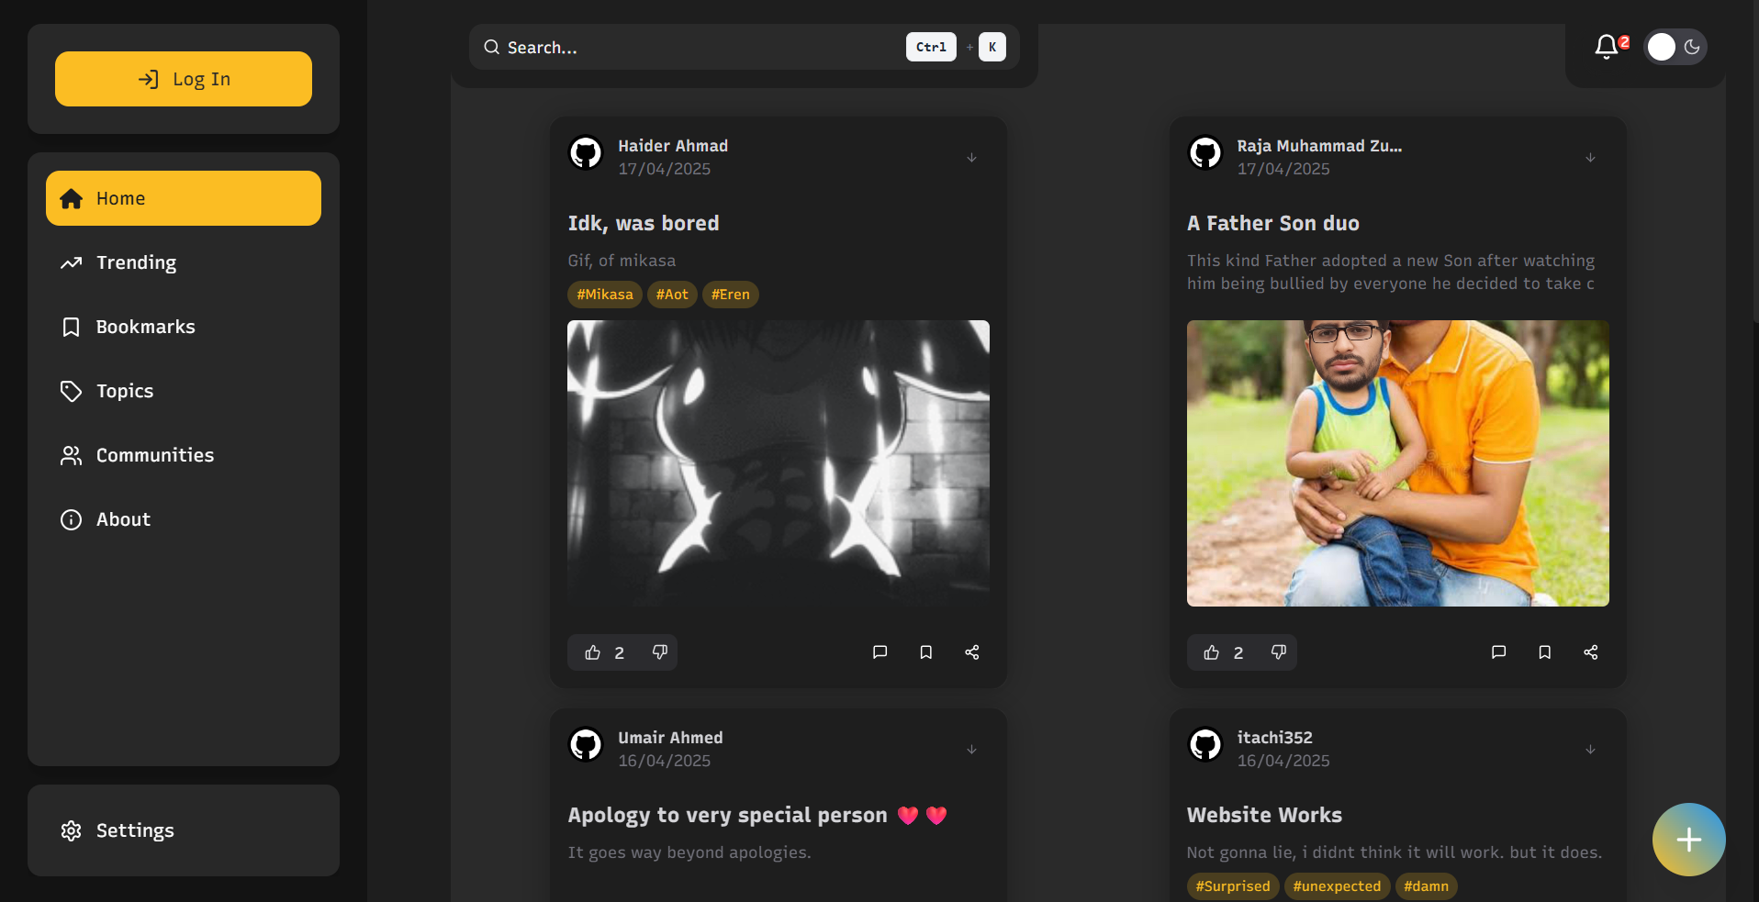Bookmark the 'Idk, was bored' post

(x=925, y=652)
